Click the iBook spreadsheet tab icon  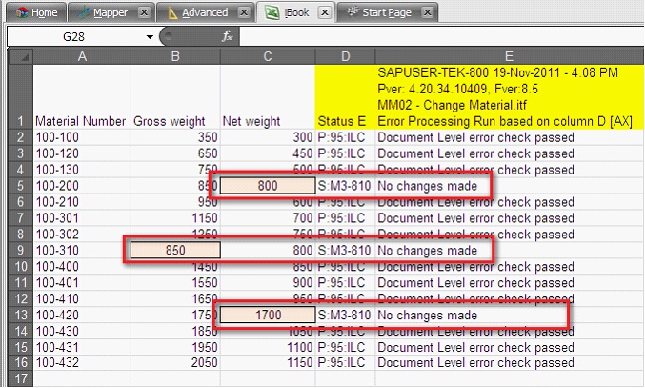pos(272,12)
